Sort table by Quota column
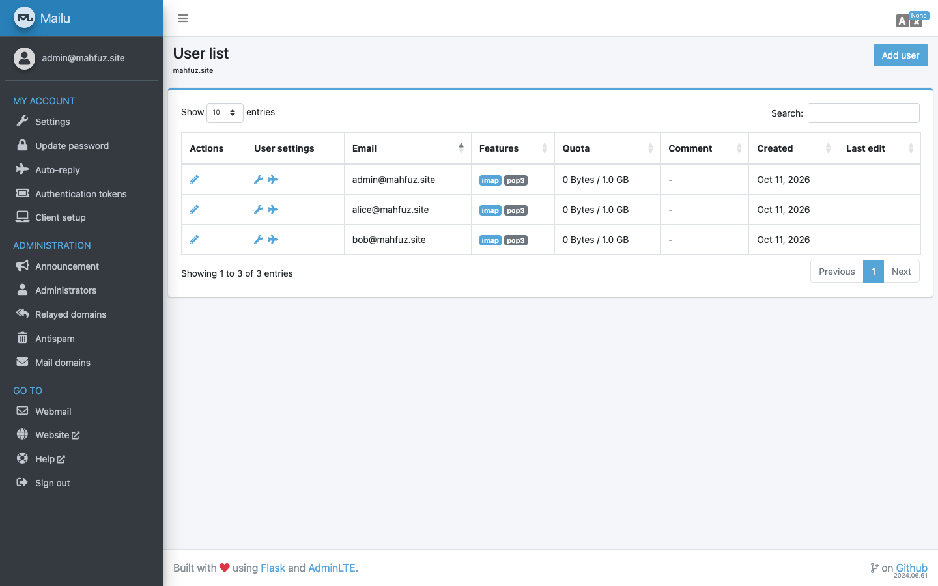Image resolution: width=938 pixels, height=586 pixels. 607,148
